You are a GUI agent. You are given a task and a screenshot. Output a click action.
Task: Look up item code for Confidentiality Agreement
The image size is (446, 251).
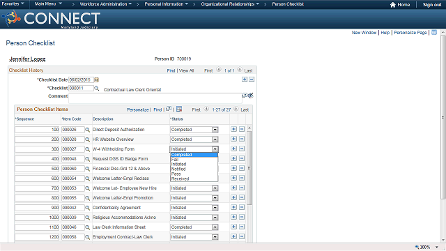[x=88, y=208]
